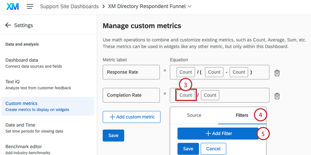The width and height of the screenshot is (311, 155).
Task: Cancel the filter popup
Action: (x=213, y=149)
